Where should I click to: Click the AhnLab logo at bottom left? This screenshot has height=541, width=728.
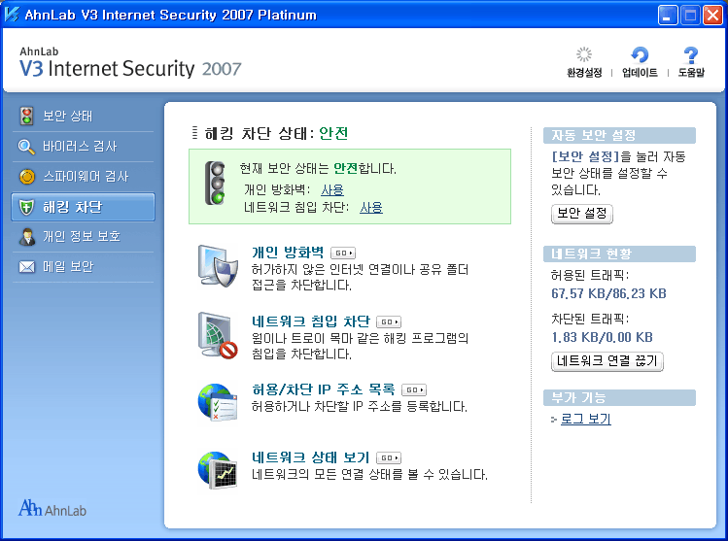52,508
